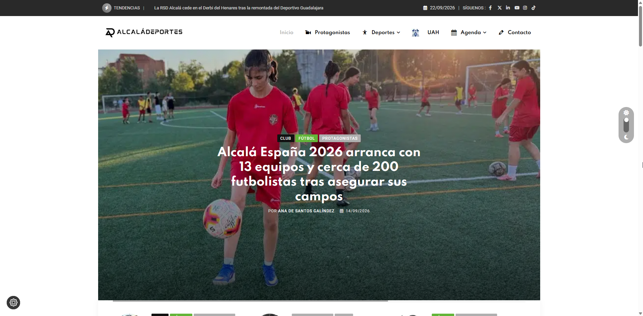Click the hero image of girls training
The width and height of the screenshot is (643, 316).
[319, 175]
